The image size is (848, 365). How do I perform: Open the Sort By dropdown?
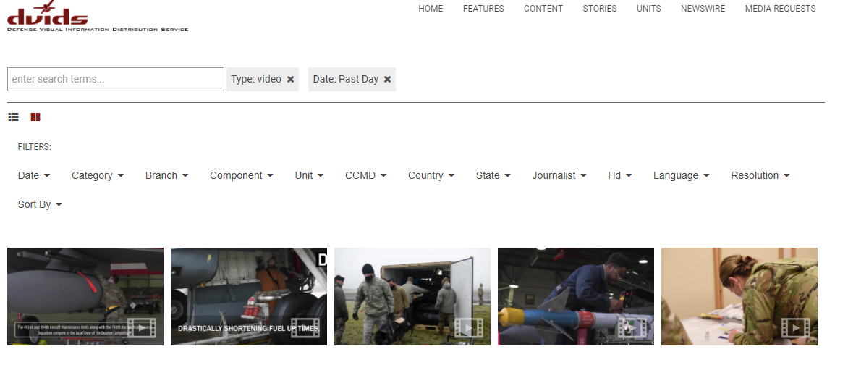(40, 204)
